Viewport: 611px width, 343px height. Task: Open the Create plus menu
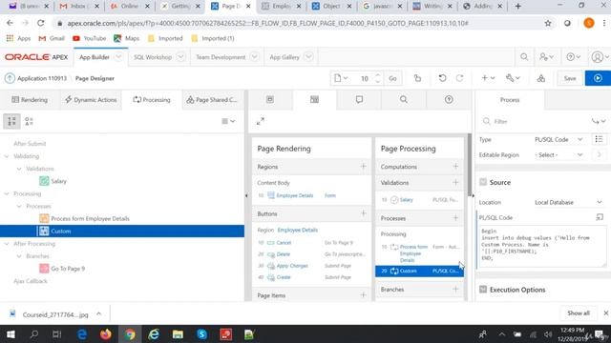click(488, 78)
